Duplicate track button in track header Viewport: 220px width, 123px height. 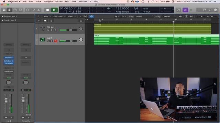click(45, 21)
